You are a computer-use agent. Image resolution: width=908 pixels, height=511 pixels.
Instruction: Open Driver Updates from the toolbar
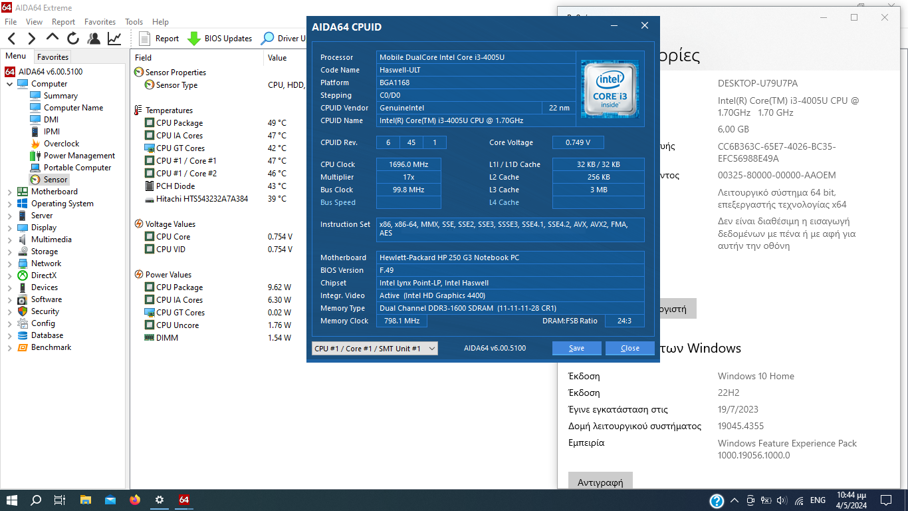(284, 39)
